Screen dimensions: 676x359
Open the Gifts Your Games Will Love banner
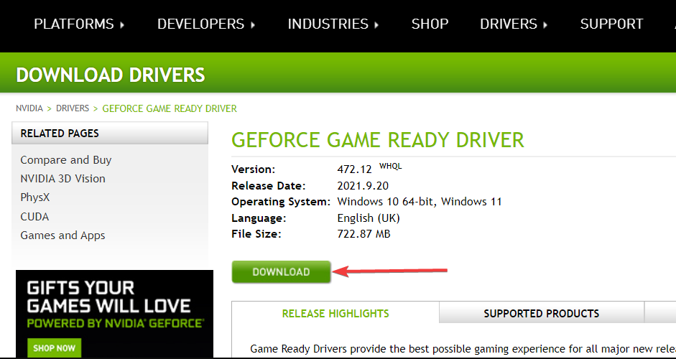click(115, 314)
